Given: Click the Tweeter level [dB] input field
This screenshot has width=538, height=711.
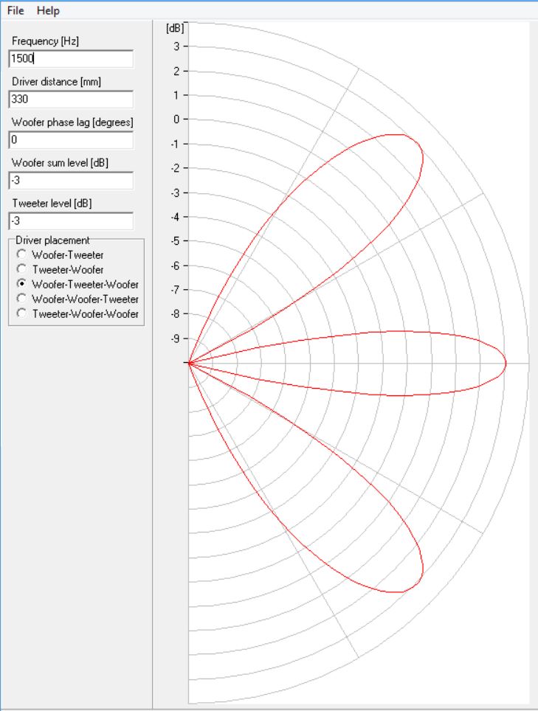Looking at the screenshot, I should click(x=72, y=221).
